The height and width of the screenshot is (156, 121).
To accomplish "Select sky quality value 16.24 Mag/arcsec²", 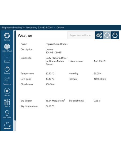I will tap(55, 101).
